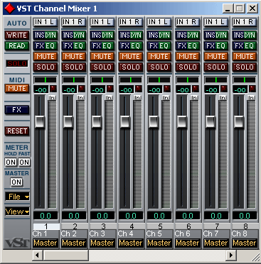The height and width of the screenshot is (264, 261).
Task: Select channel strip number 6
Action: tap(188, 226)
